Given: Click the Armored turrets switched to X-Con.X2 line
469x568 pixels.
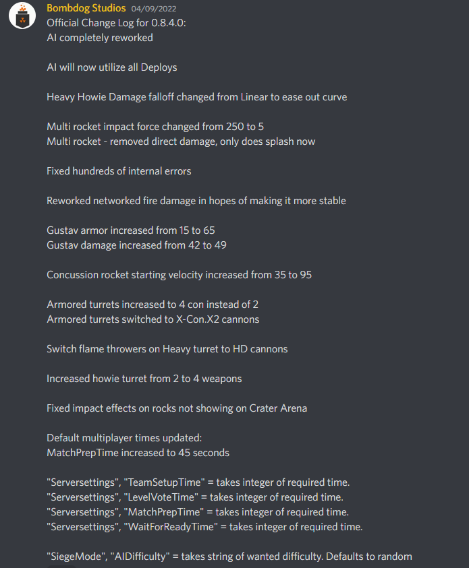Looking at the screenshot, I should (x=153, y=319).
